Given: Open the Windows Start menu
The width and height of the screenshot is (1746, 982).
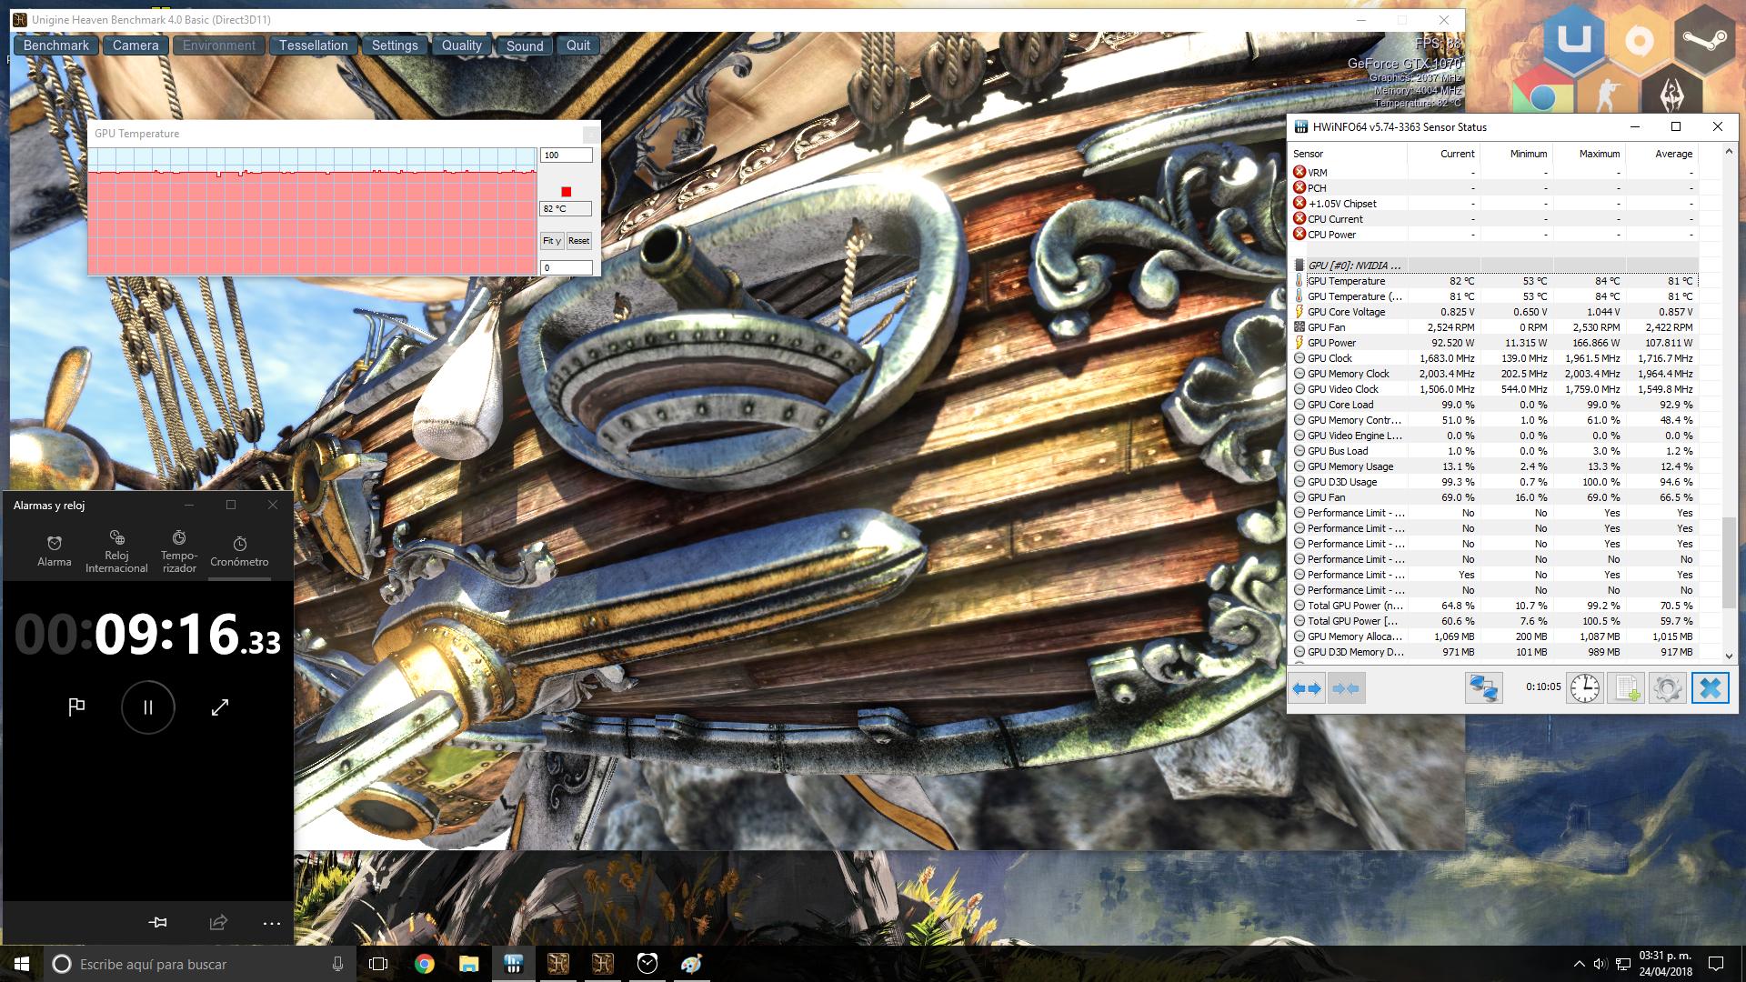Looking at the screenshot, I should click(x=22, y=964).
